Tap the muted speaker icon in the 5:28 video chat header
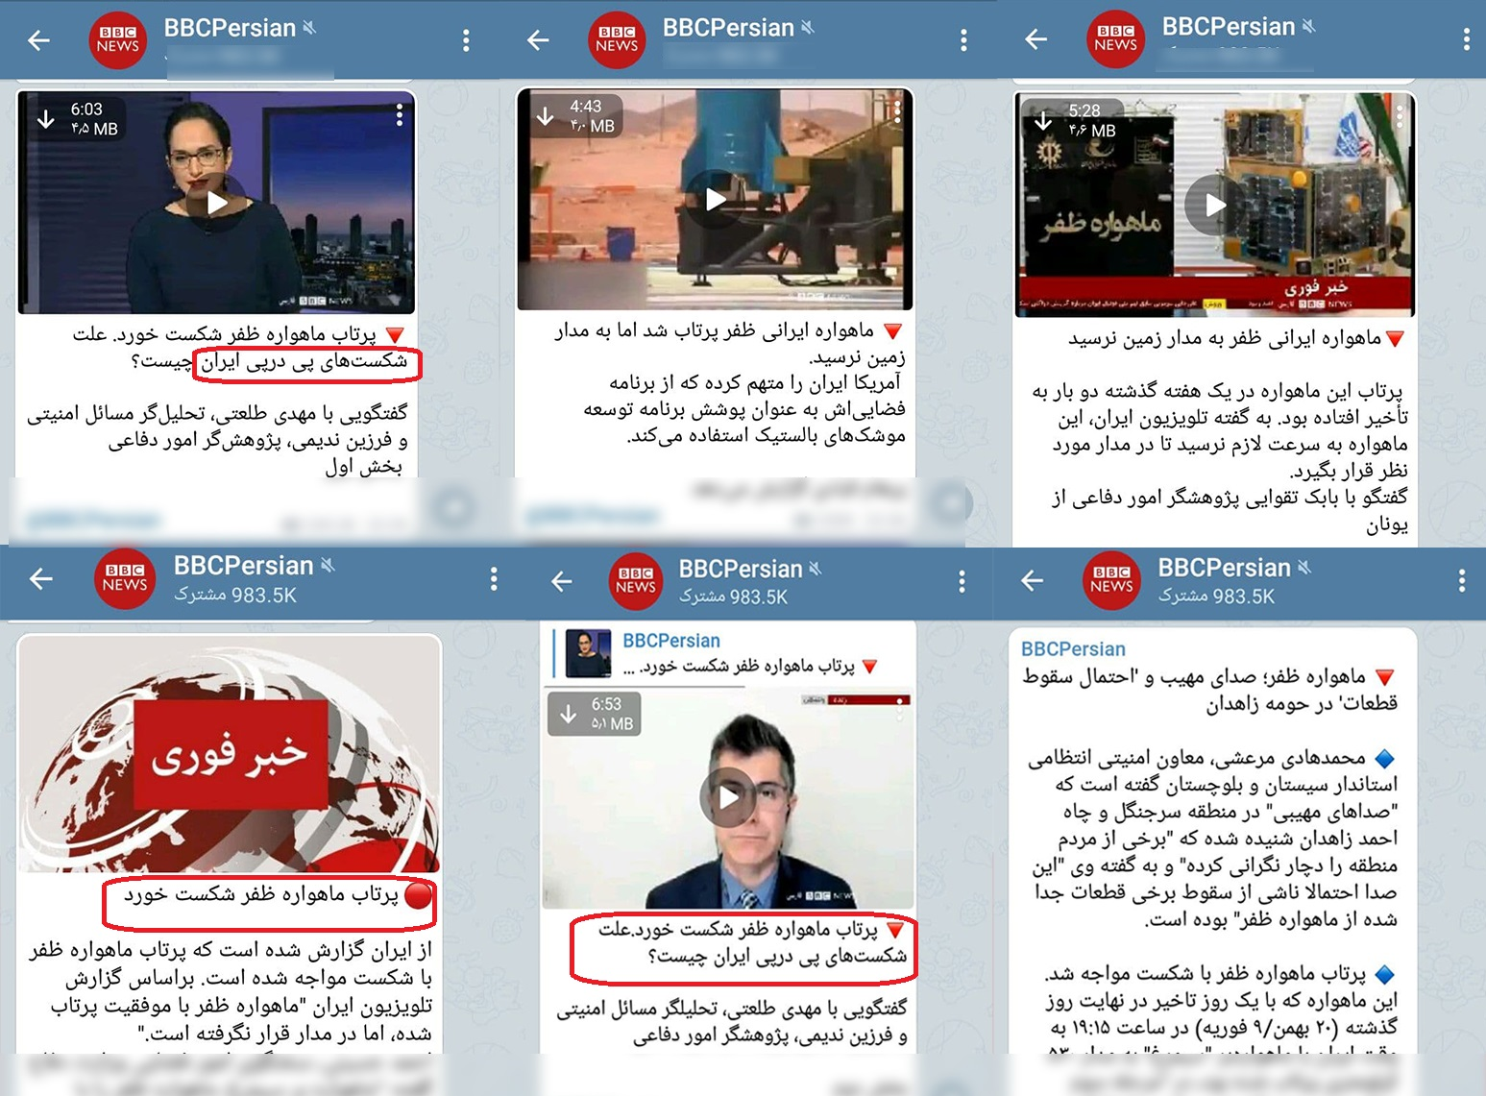 coord(1308,27)
